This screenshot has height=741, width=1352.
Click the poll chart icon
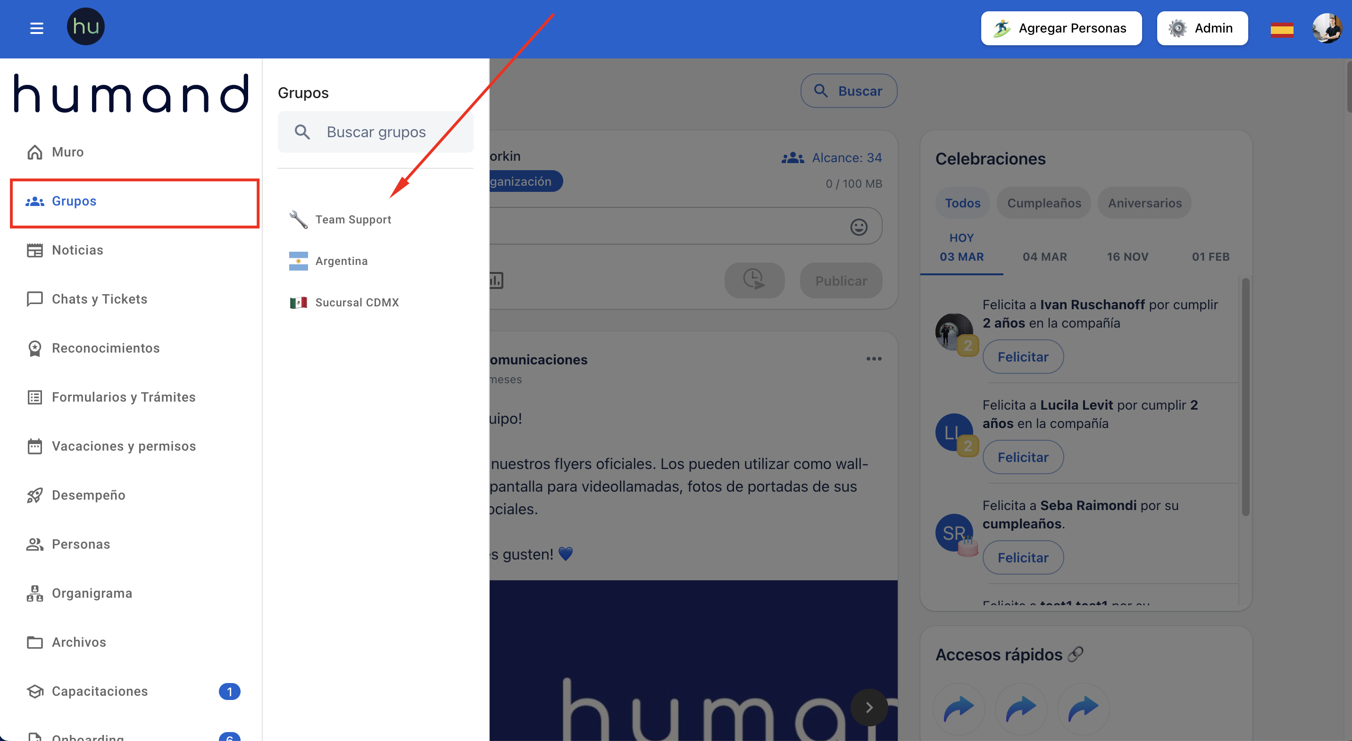(x=495, y=280)
